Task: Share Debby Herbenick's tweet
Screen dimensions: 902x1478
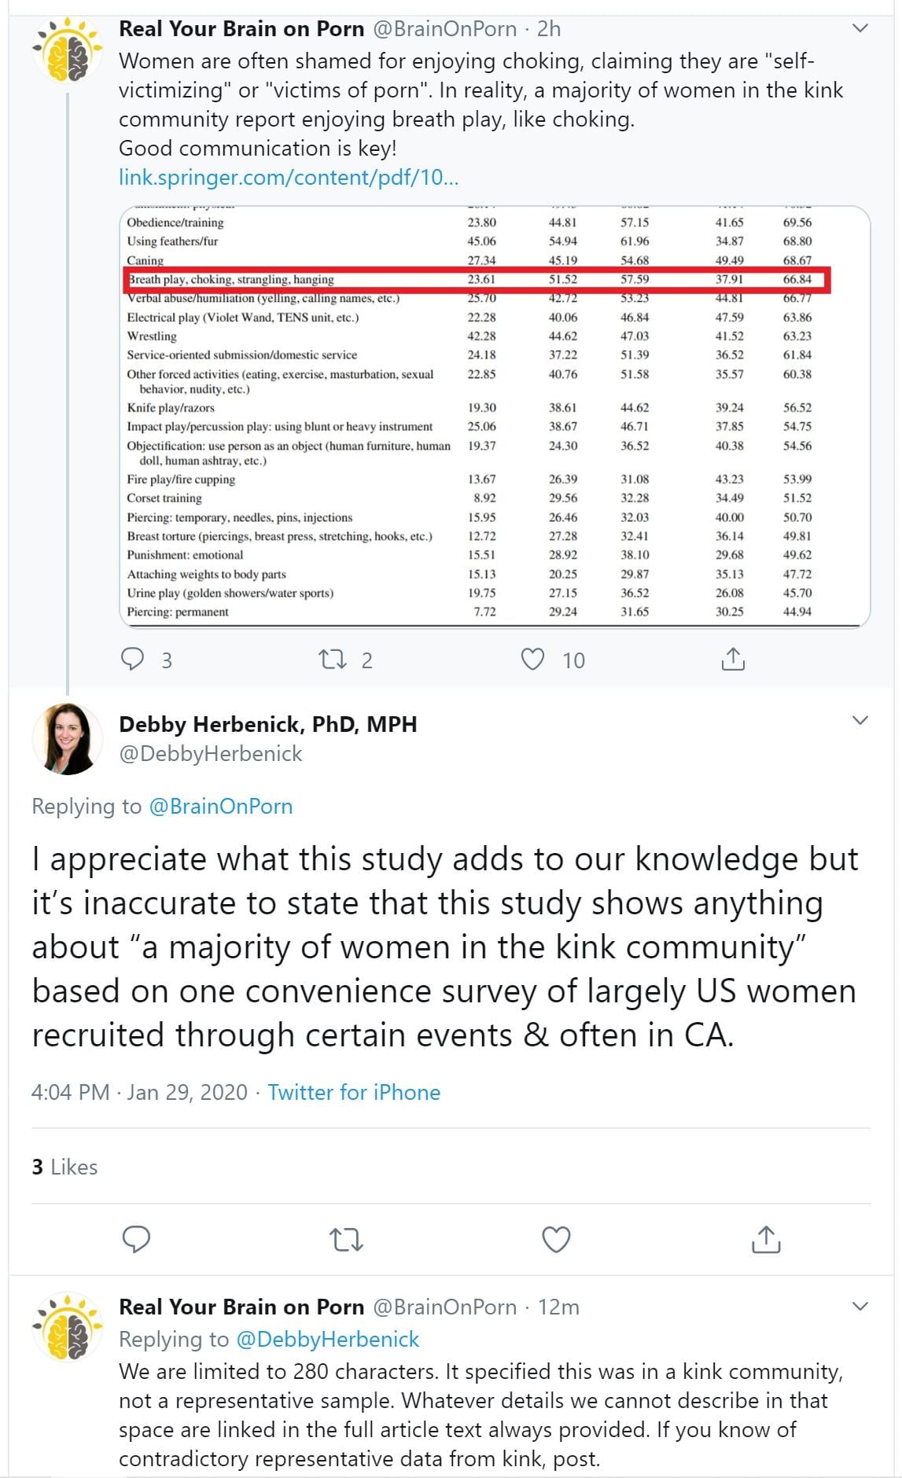Action: pyautogui.click(x=765, y=1239)
